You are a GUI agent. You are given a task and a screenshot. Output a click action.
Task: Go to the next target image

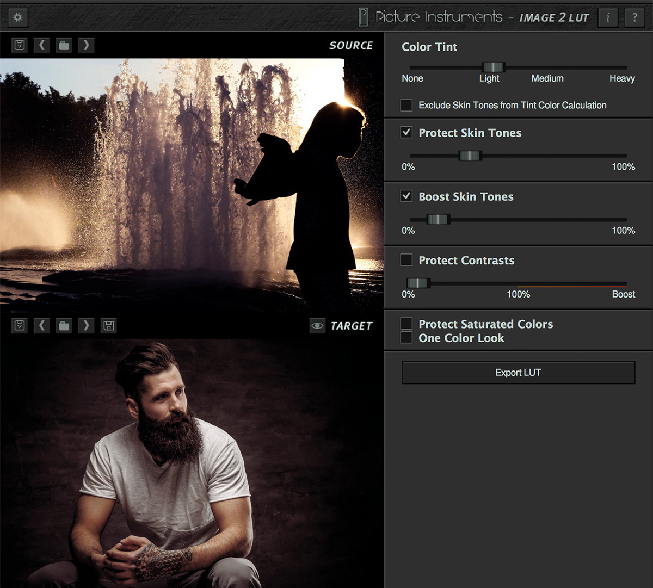86,326
